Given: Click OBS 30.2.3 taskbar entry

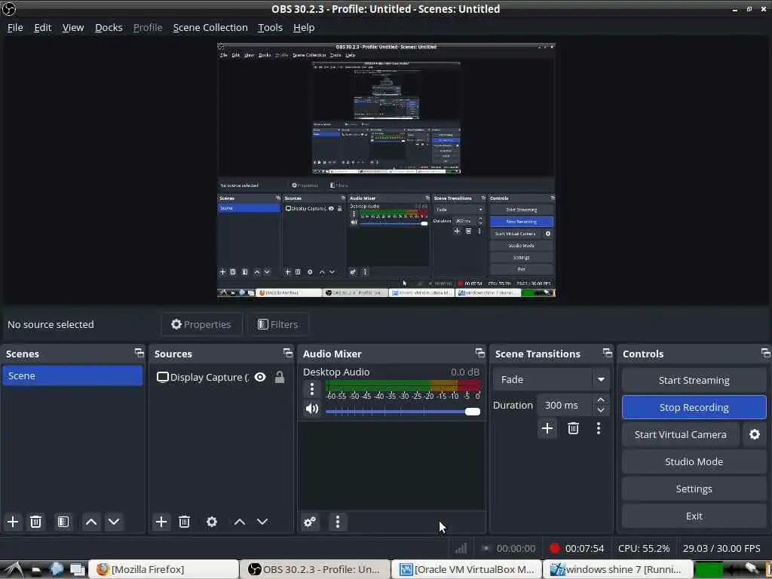Looking at the screenshot, I should click(x=315, y=569).
